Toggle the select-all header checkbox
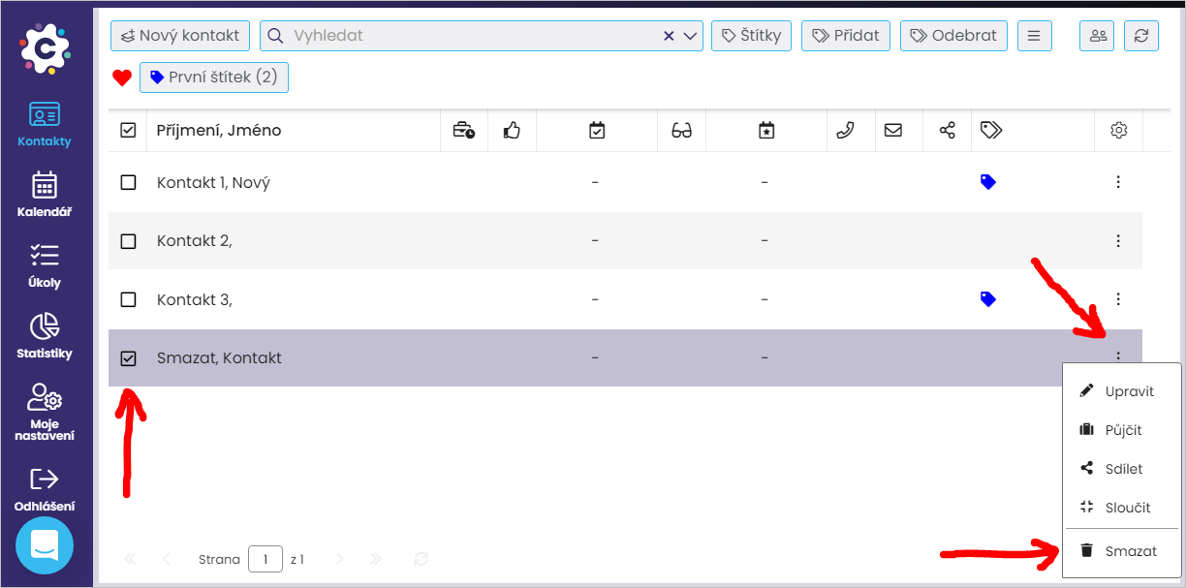 point(128,130)
